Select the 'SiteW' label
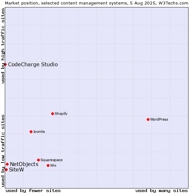 pyautogui.click(x=16, y=170)
